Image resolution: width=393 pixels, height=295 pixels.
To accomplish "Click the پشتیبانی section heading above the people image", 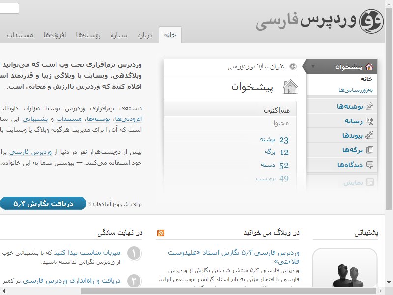I will point(366,233).
